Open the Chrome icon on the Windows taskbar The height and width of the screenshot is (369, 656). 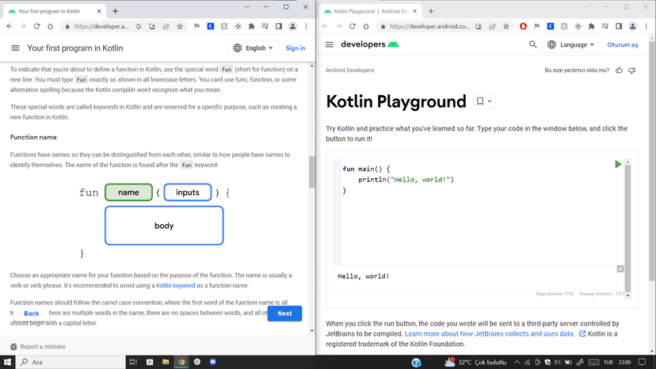click(181, 362)
